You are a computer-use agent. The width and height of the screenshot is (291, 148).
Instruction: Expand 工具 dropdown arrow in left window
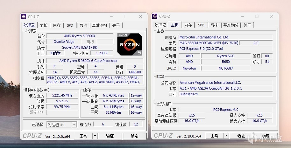95,136
